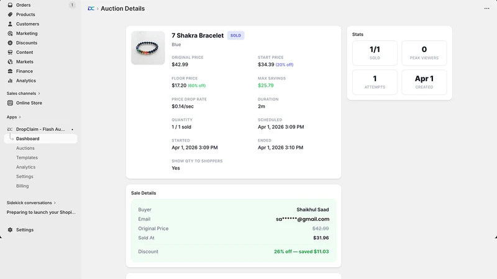497x279 pixels.
Task: Click the Content icon in sidebar
Action: pos(10,52)
